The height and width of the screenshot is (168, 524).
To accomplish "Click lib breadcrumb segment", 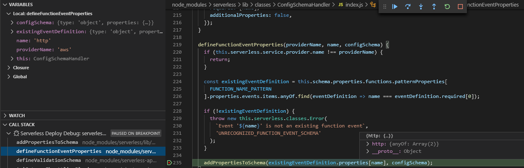I will pos(246,5).
